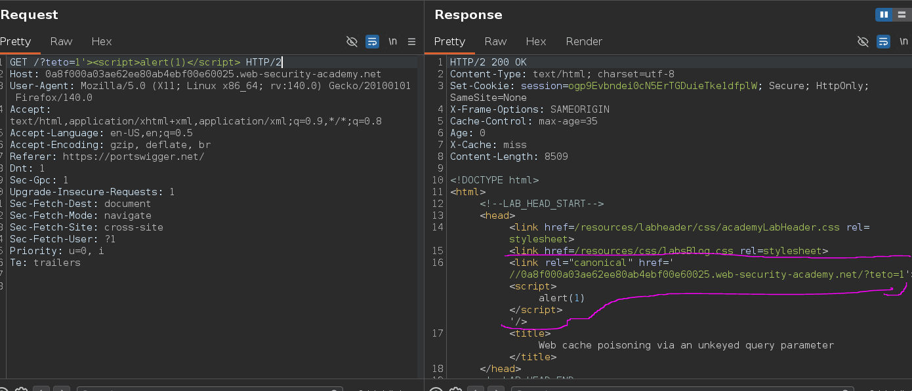This screenshot has width=912, height=391.
Task: Select side-by-side layout button
Action: click(x=883, y=14)
